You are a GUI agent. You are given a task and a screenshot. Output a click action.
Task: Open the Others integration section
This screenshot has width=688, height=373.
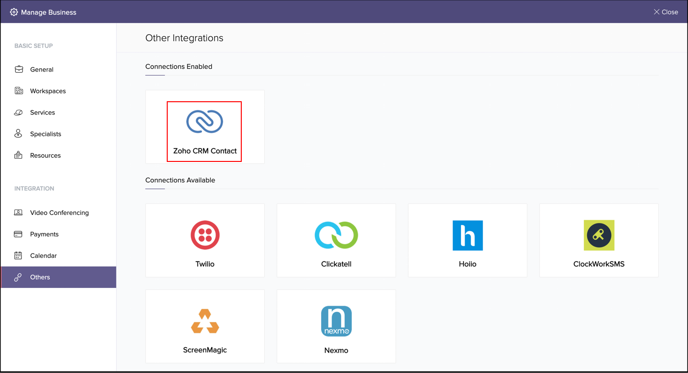[x=40, y=277]
